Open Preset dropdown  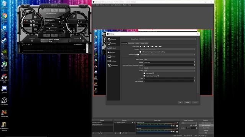tap(169, 68)
